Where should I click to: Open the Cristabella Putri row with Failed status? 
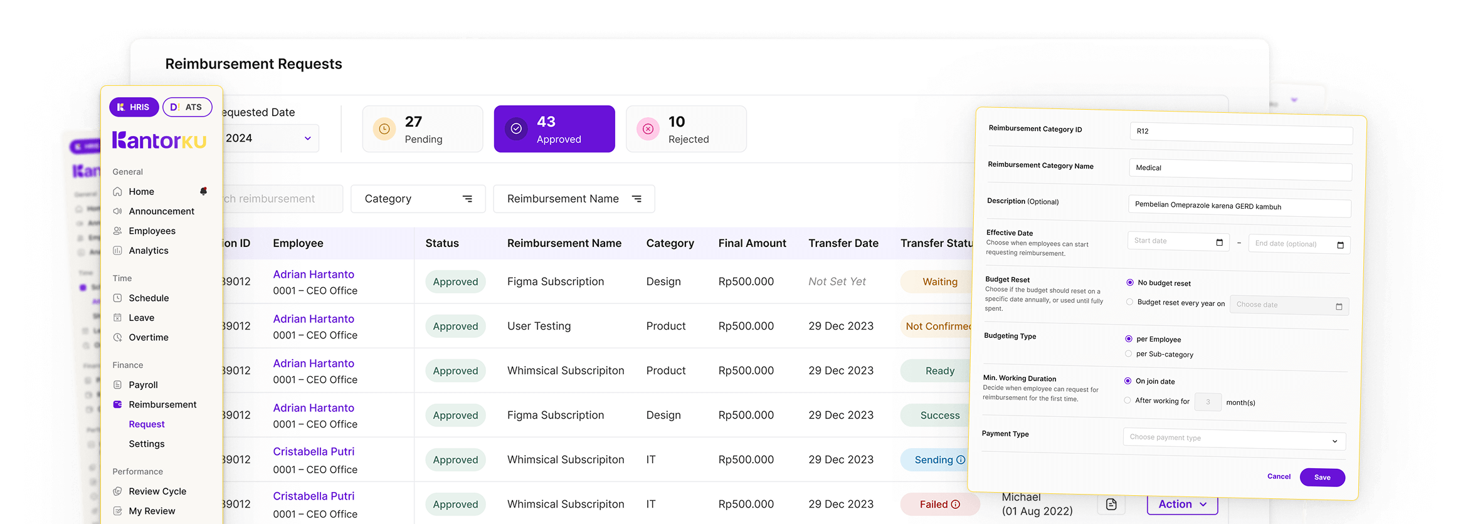tap(596, 504)
